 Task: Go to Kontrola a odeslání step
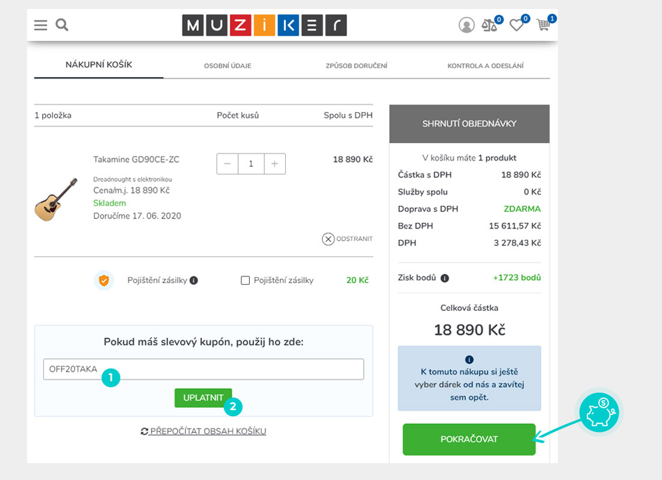[x=485, y=66]
